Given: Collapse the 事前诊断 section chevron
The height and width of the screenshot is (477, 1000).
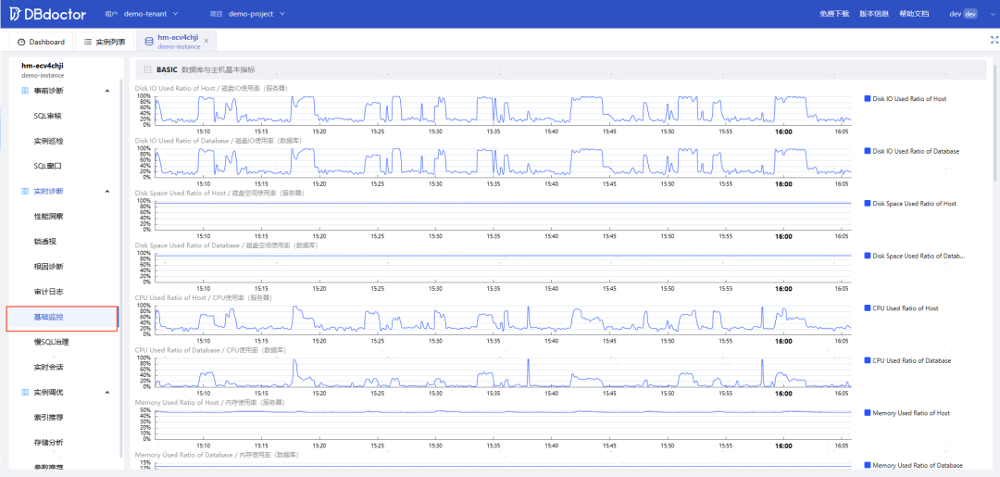Looking at the screenshot, I should tap(107, 91).
